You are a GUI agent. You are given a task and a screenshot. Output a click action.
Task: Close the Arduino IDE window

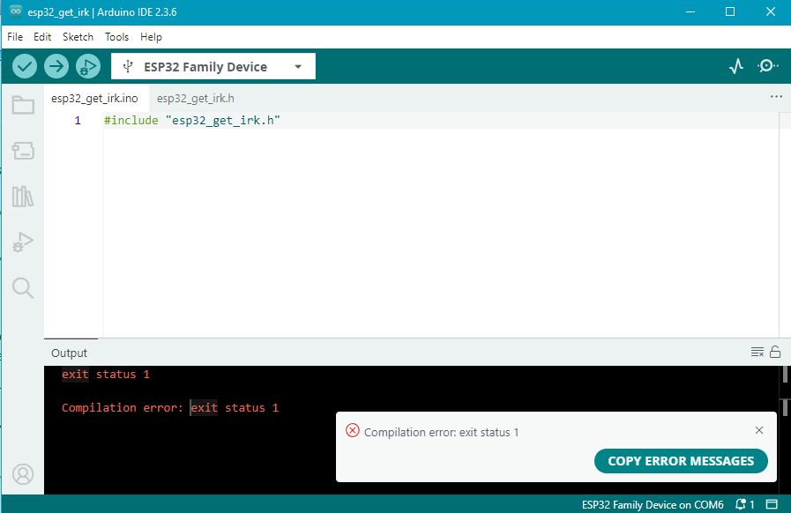[771, 11]
